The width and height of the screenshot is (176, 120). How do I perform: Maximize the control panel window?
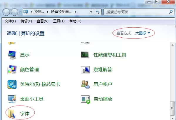click(157, 2)
